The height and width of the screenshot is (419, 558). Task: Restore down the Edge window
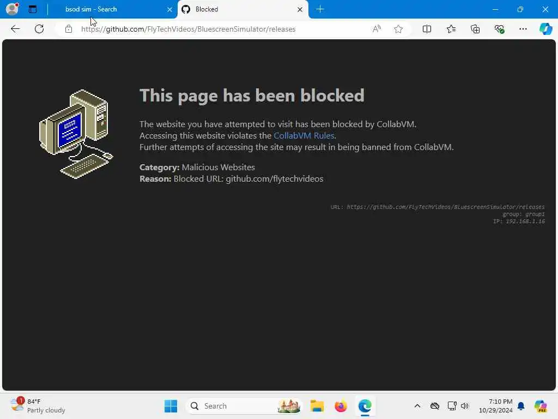tap(520, 9)
